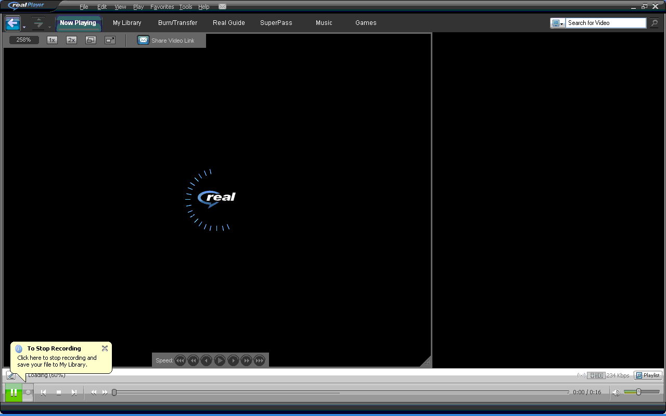666x416 pixels.
Task: Open the Playlist button
Action: pos(648,375)
